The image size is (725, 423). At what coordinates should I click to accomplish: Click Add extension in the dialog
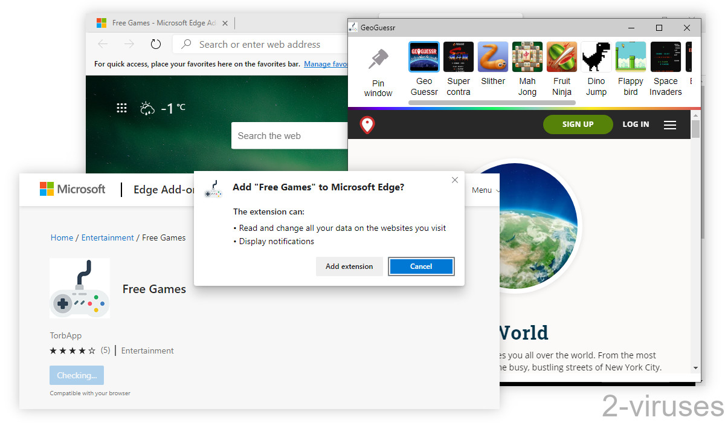pos(349,266)
